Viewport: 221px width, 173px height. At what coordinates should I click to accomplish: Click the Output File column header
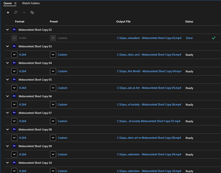tap(123, 21)
